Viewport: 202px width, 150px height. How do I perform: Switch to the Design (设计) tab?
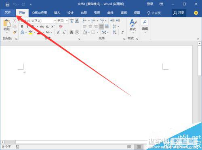(x=70, y=13)
